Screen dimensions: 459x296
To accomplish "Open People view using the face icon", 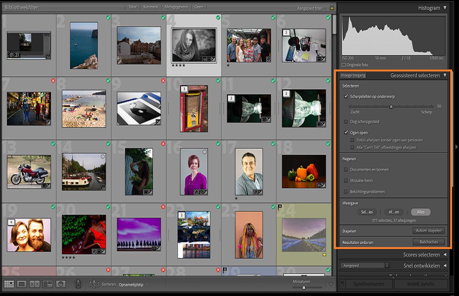I will pyautogui.click(x=60, y=283).
